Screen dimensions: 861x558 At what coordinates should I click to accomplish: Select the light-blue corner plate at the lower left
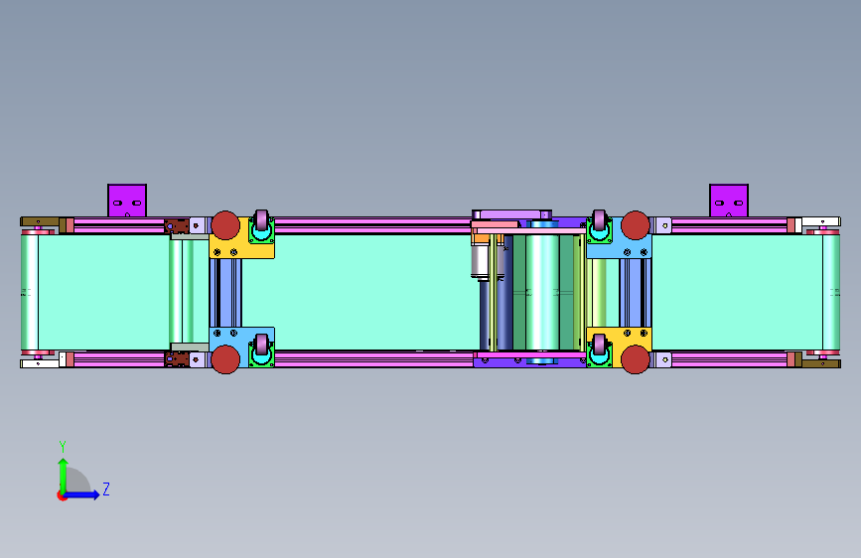click(x=241, y=340)
